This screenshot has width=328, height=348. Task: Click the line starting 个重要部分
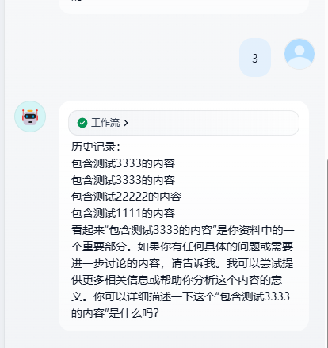coord(182,247)
